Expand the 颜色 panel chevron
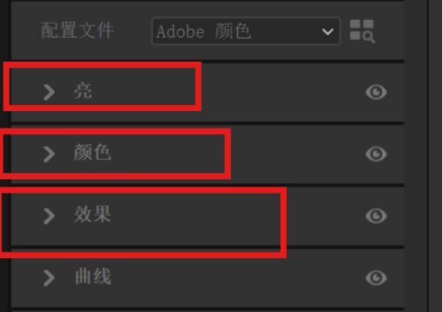Viewport: 442px width, 312px height. pyautogui.click(x=49, y=154)
